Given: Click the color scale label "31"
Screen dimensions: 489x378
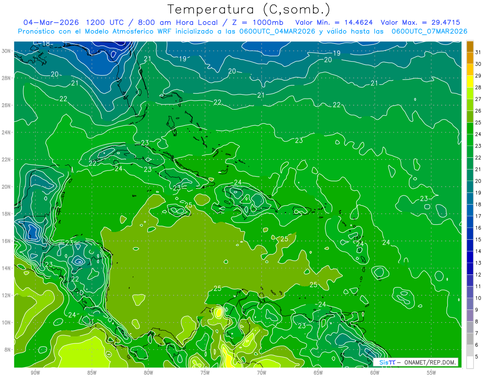Looking at the screenshot, I should [x=478, y=52].
